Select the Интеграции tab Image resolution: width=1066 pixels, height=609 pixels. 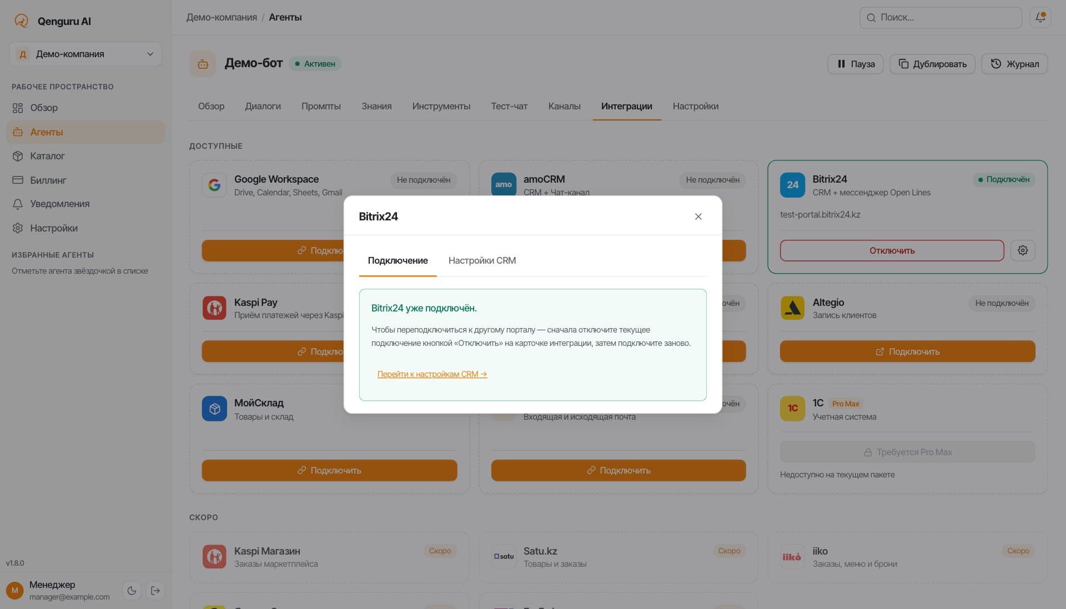[x=626, y=106]
